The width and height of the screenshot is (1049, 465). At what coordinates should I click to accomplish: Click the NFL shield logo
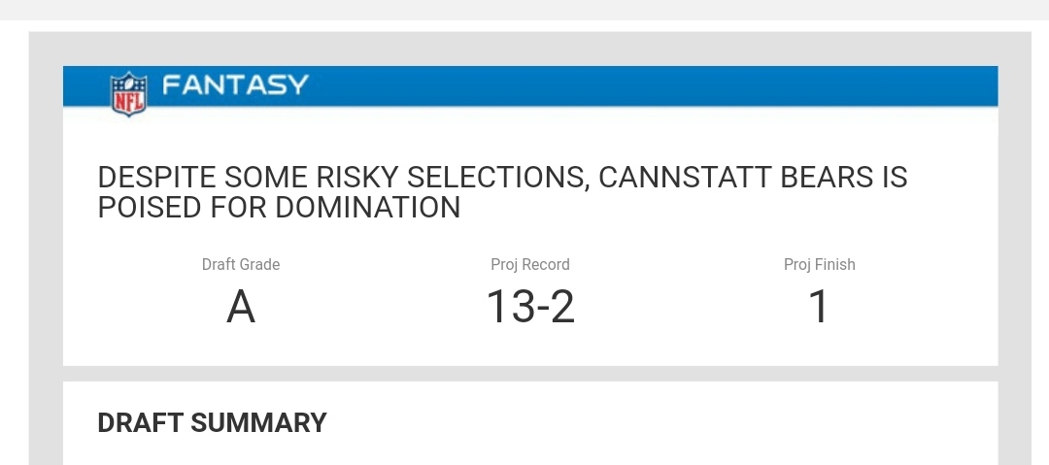coord(128,93)
